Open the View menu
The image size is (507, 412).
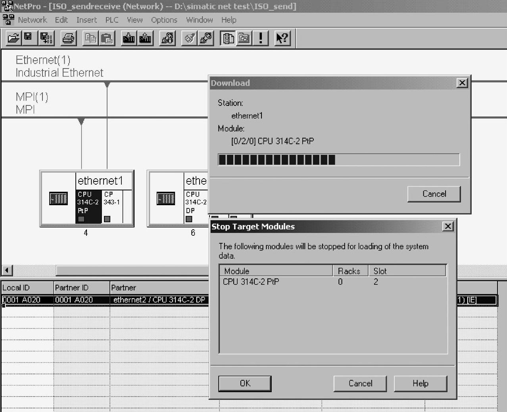[x=134, y=20]
